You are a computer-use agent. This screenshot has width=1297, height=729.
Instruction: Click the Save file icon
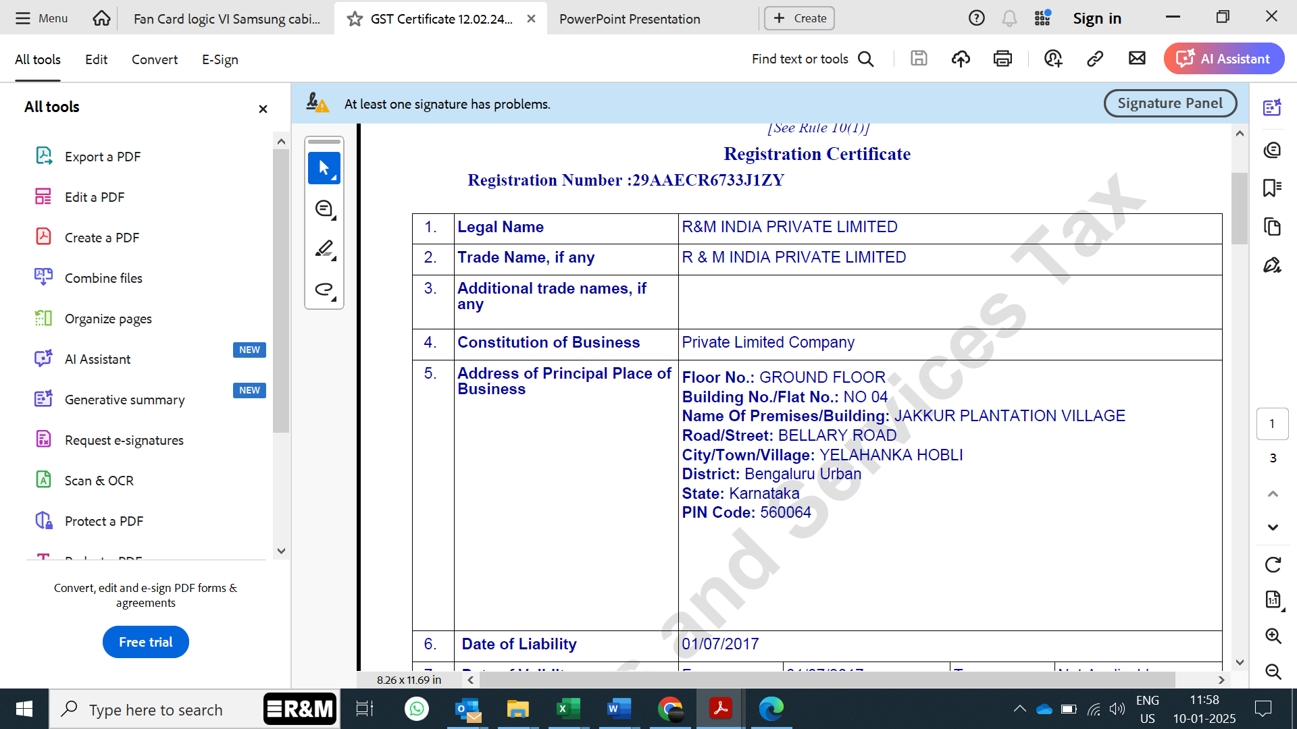(x=919, y=59)
